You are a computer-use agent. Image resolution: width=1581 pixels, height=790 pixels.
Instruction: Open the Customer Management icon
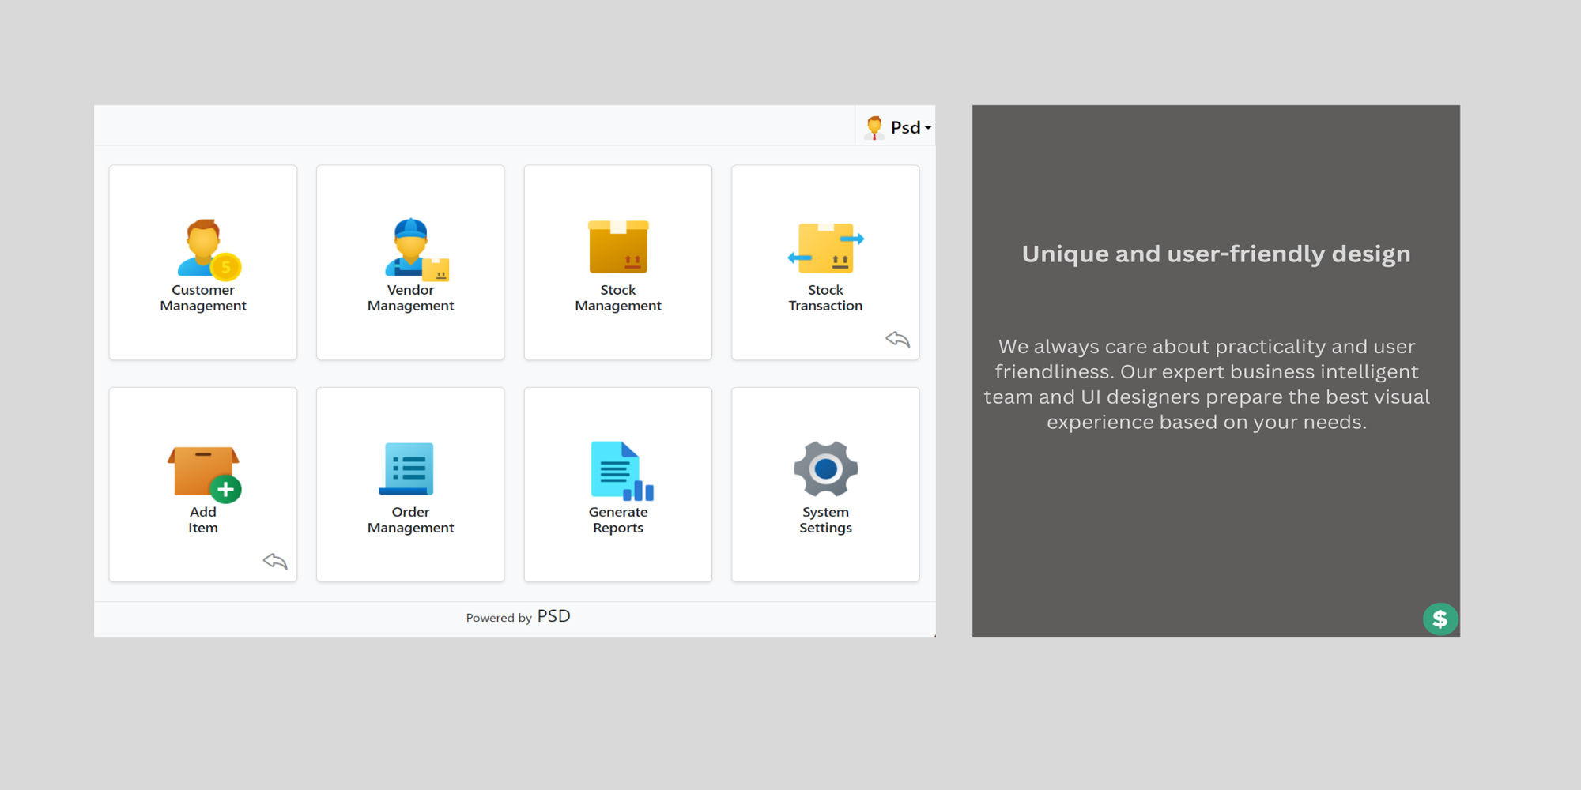209,249
